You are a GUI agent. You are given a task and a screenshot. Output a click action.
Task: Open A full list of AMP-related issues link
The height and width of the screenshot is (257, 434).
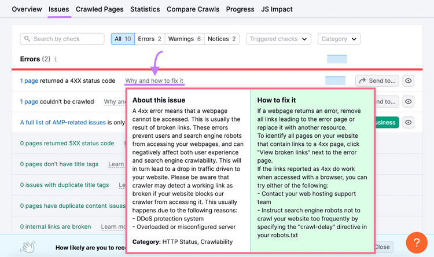(63, 122)
